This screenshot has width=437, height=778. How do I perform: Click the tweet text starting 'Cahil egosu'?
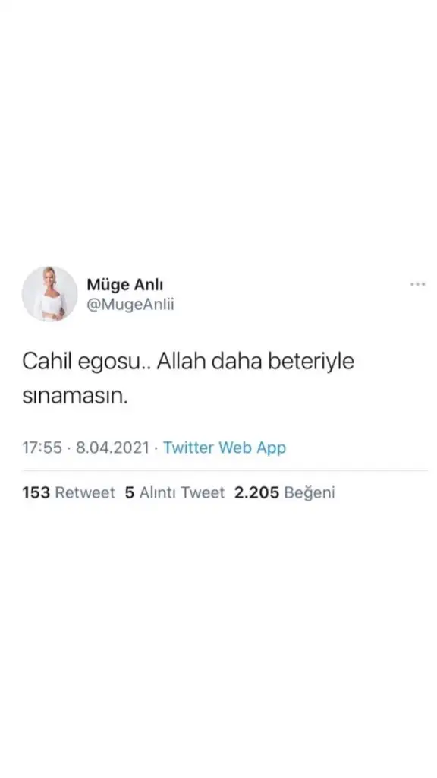click(188, 378)
